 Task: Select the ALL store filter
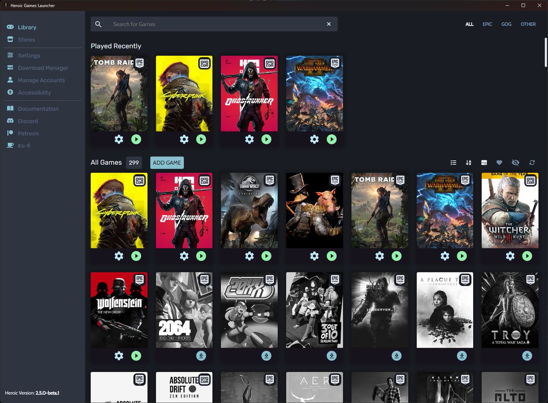(469, 24)
